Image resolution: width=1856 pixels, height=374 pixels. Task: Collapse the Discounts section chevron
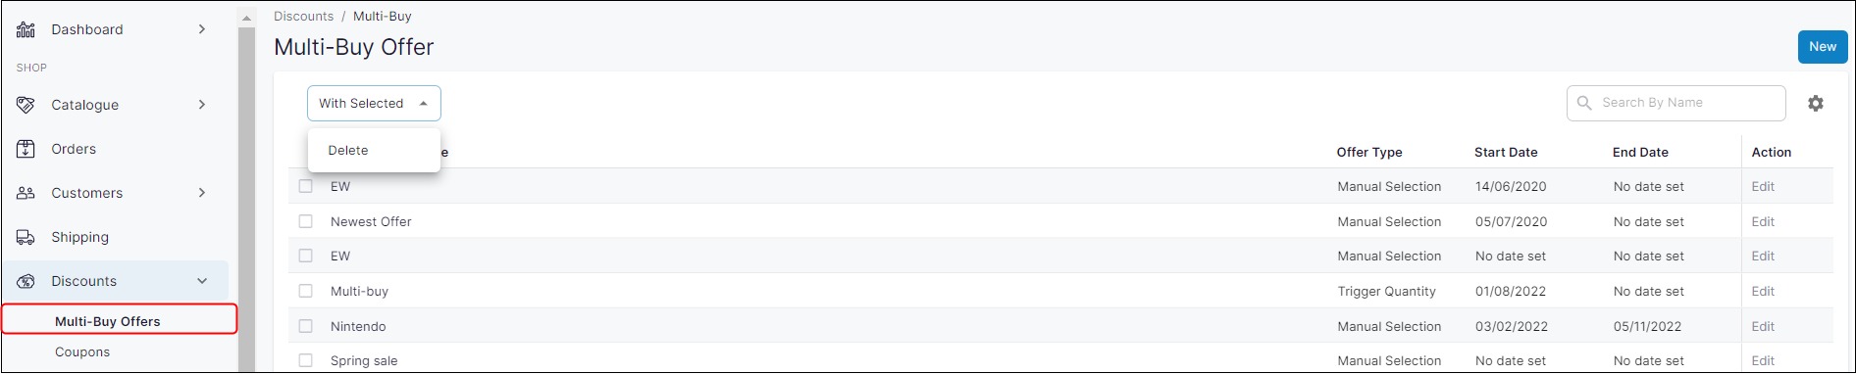(202, 281)
